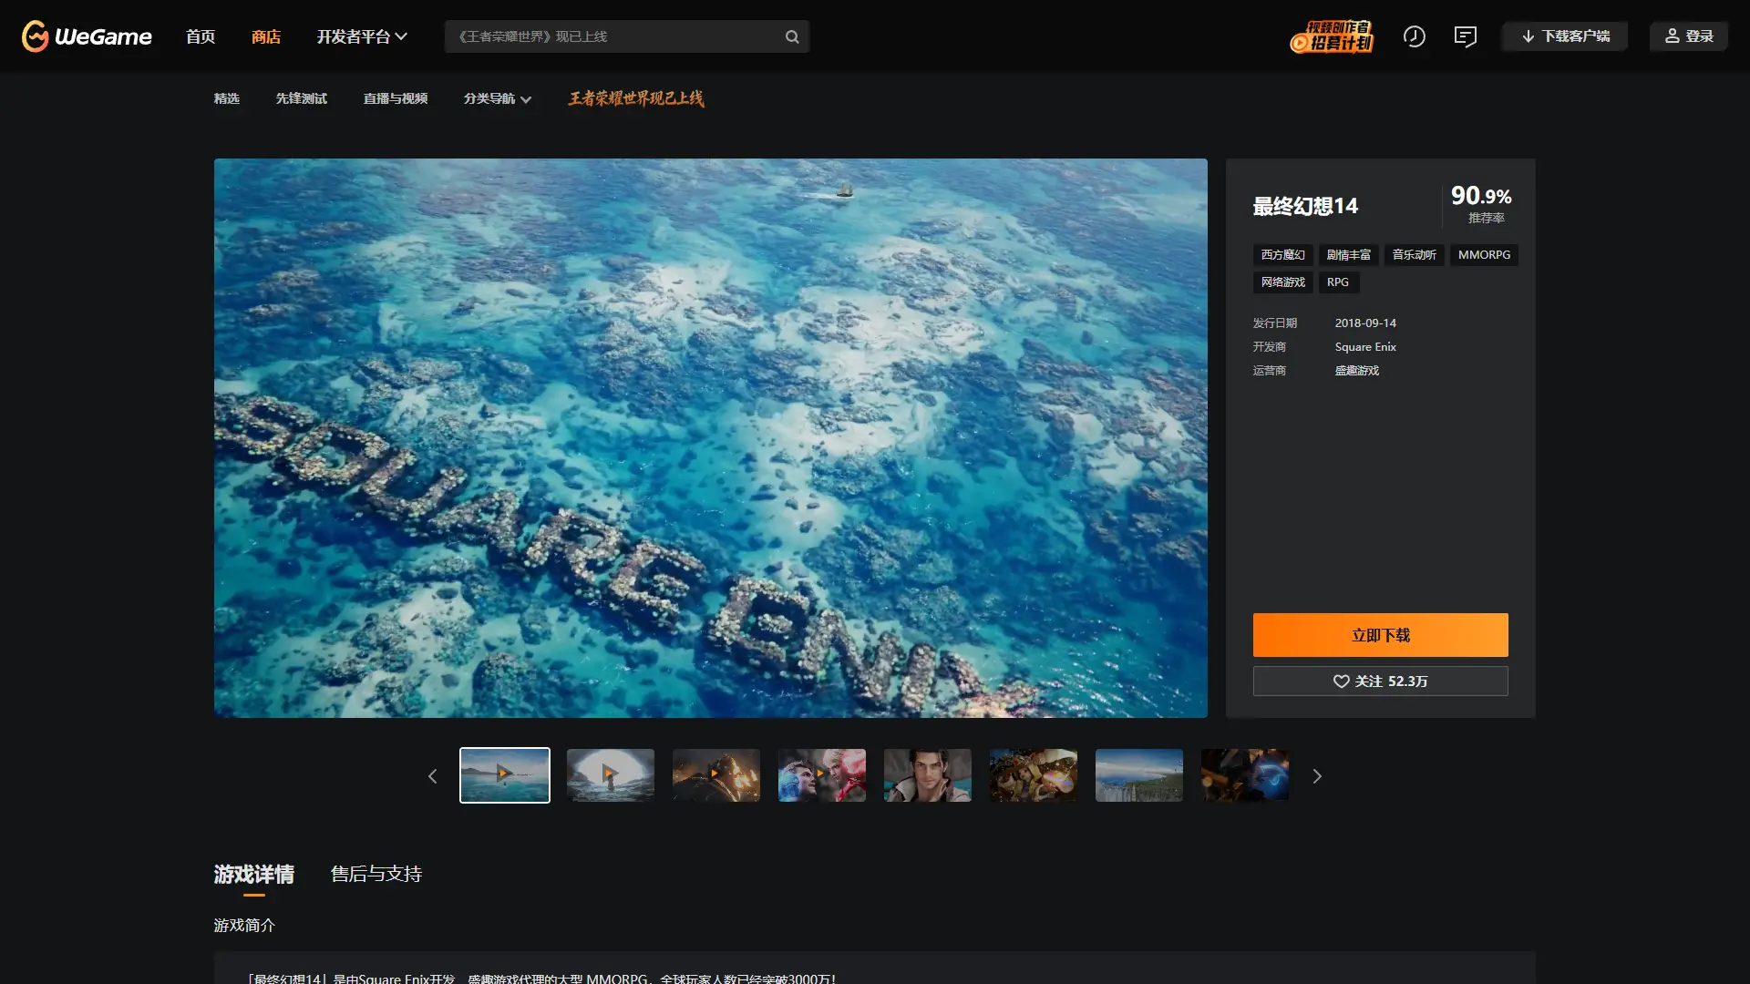Open the history clock icon

[1414, 36]
